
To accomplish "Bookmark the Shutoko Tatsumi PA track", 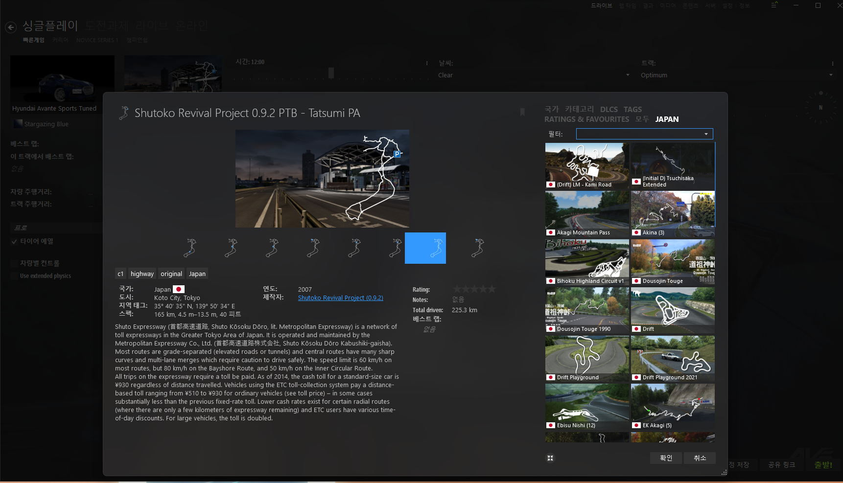I will [x=522, y=113].
